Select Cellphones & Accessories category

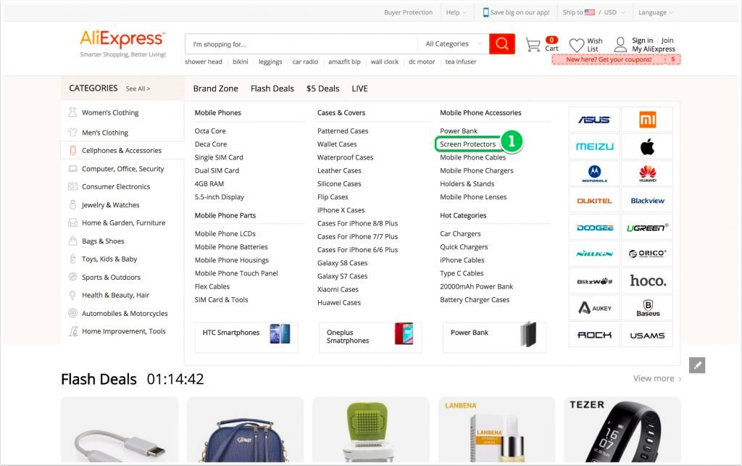pos(122,151)
